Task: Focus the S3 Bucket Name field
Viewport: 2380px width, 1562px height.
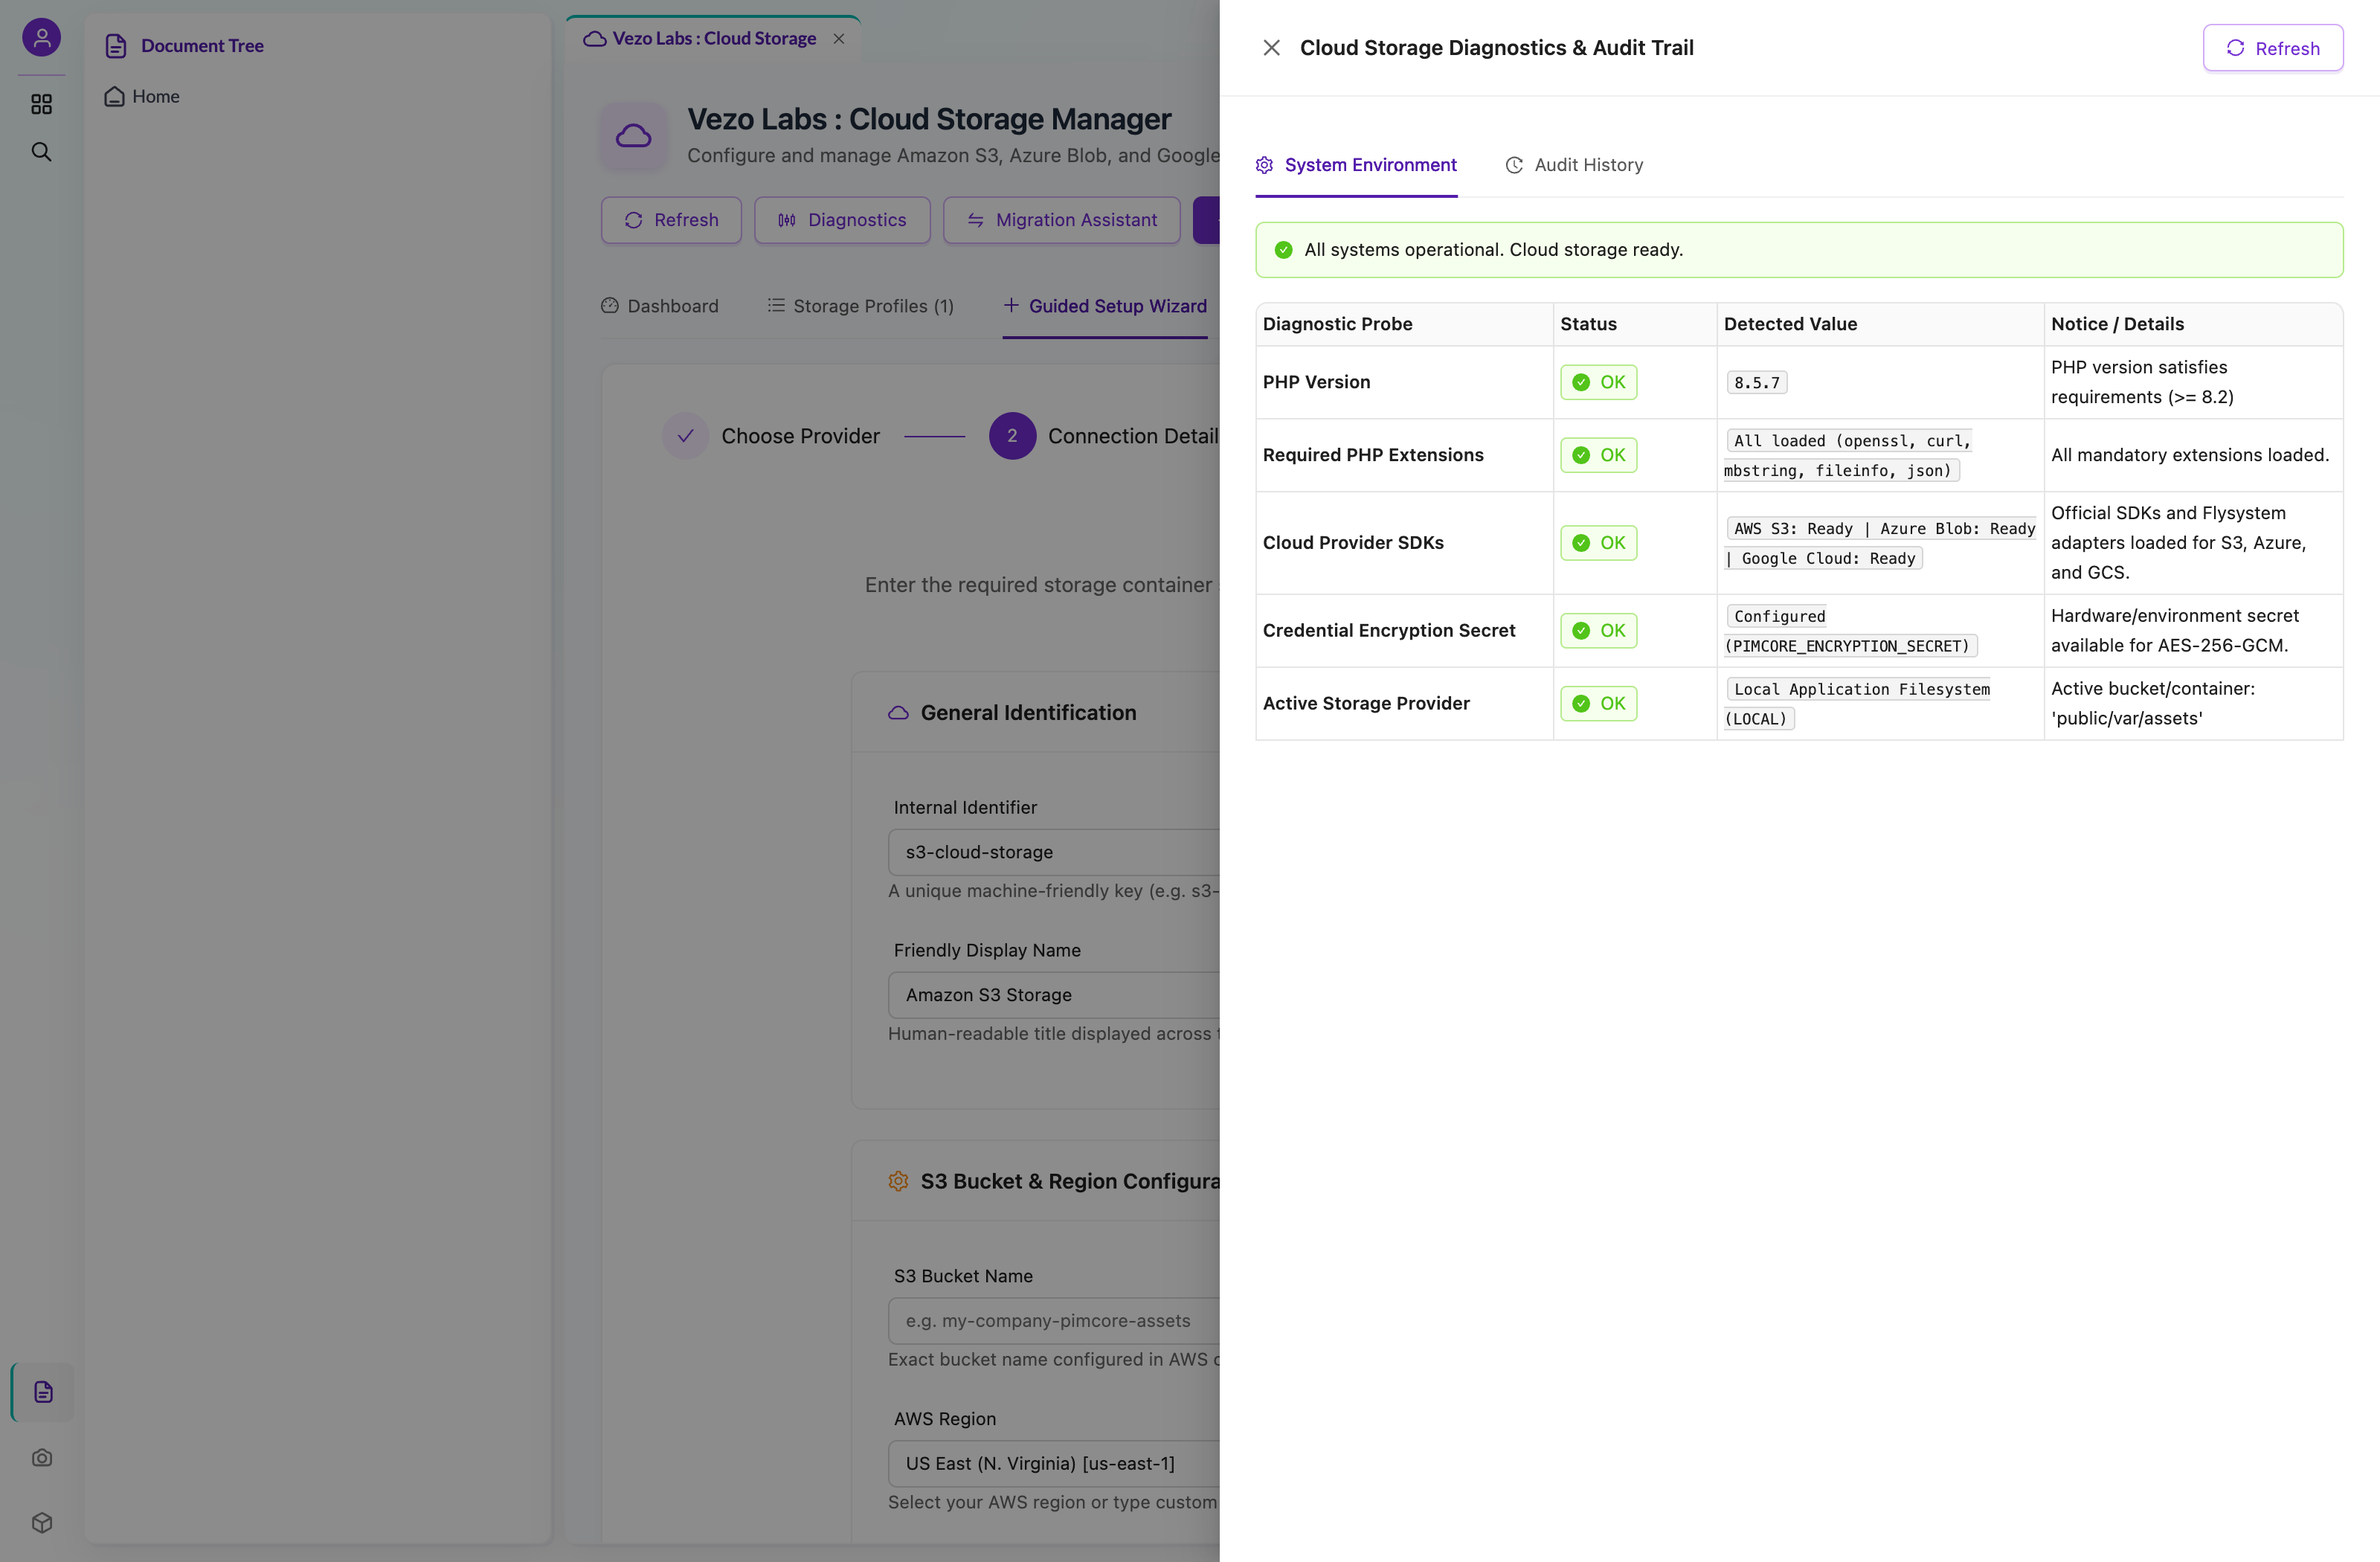Action: (1054, 1321)
